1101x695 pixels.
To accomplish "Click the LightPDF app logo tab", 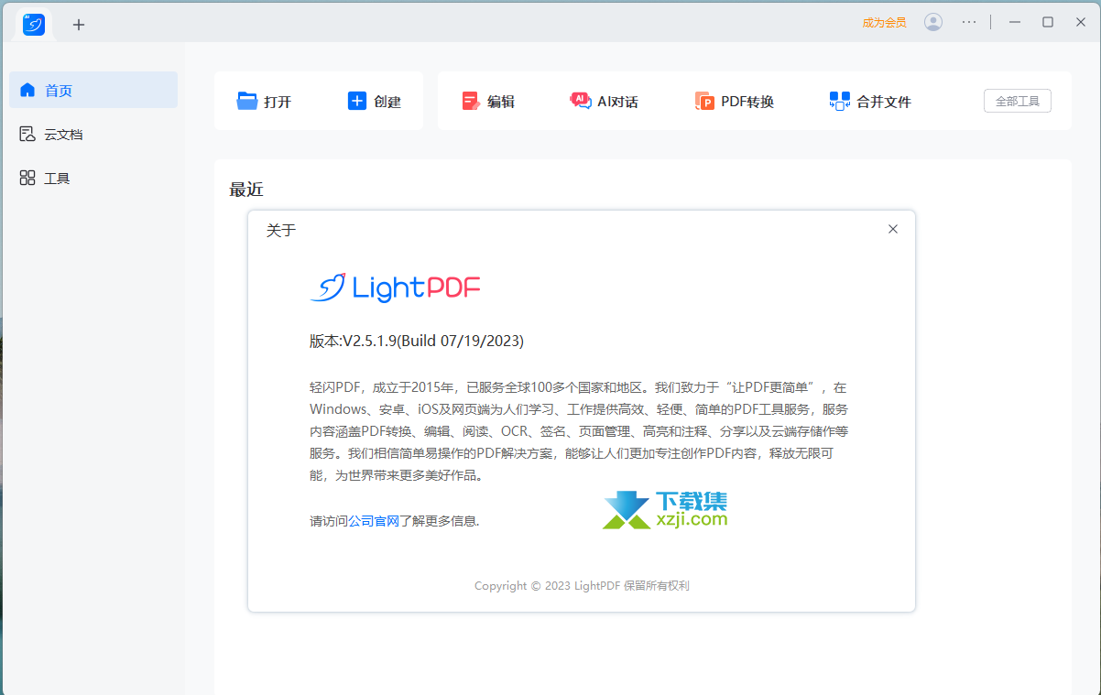I will pyautogui.click(x=34, y=25).
